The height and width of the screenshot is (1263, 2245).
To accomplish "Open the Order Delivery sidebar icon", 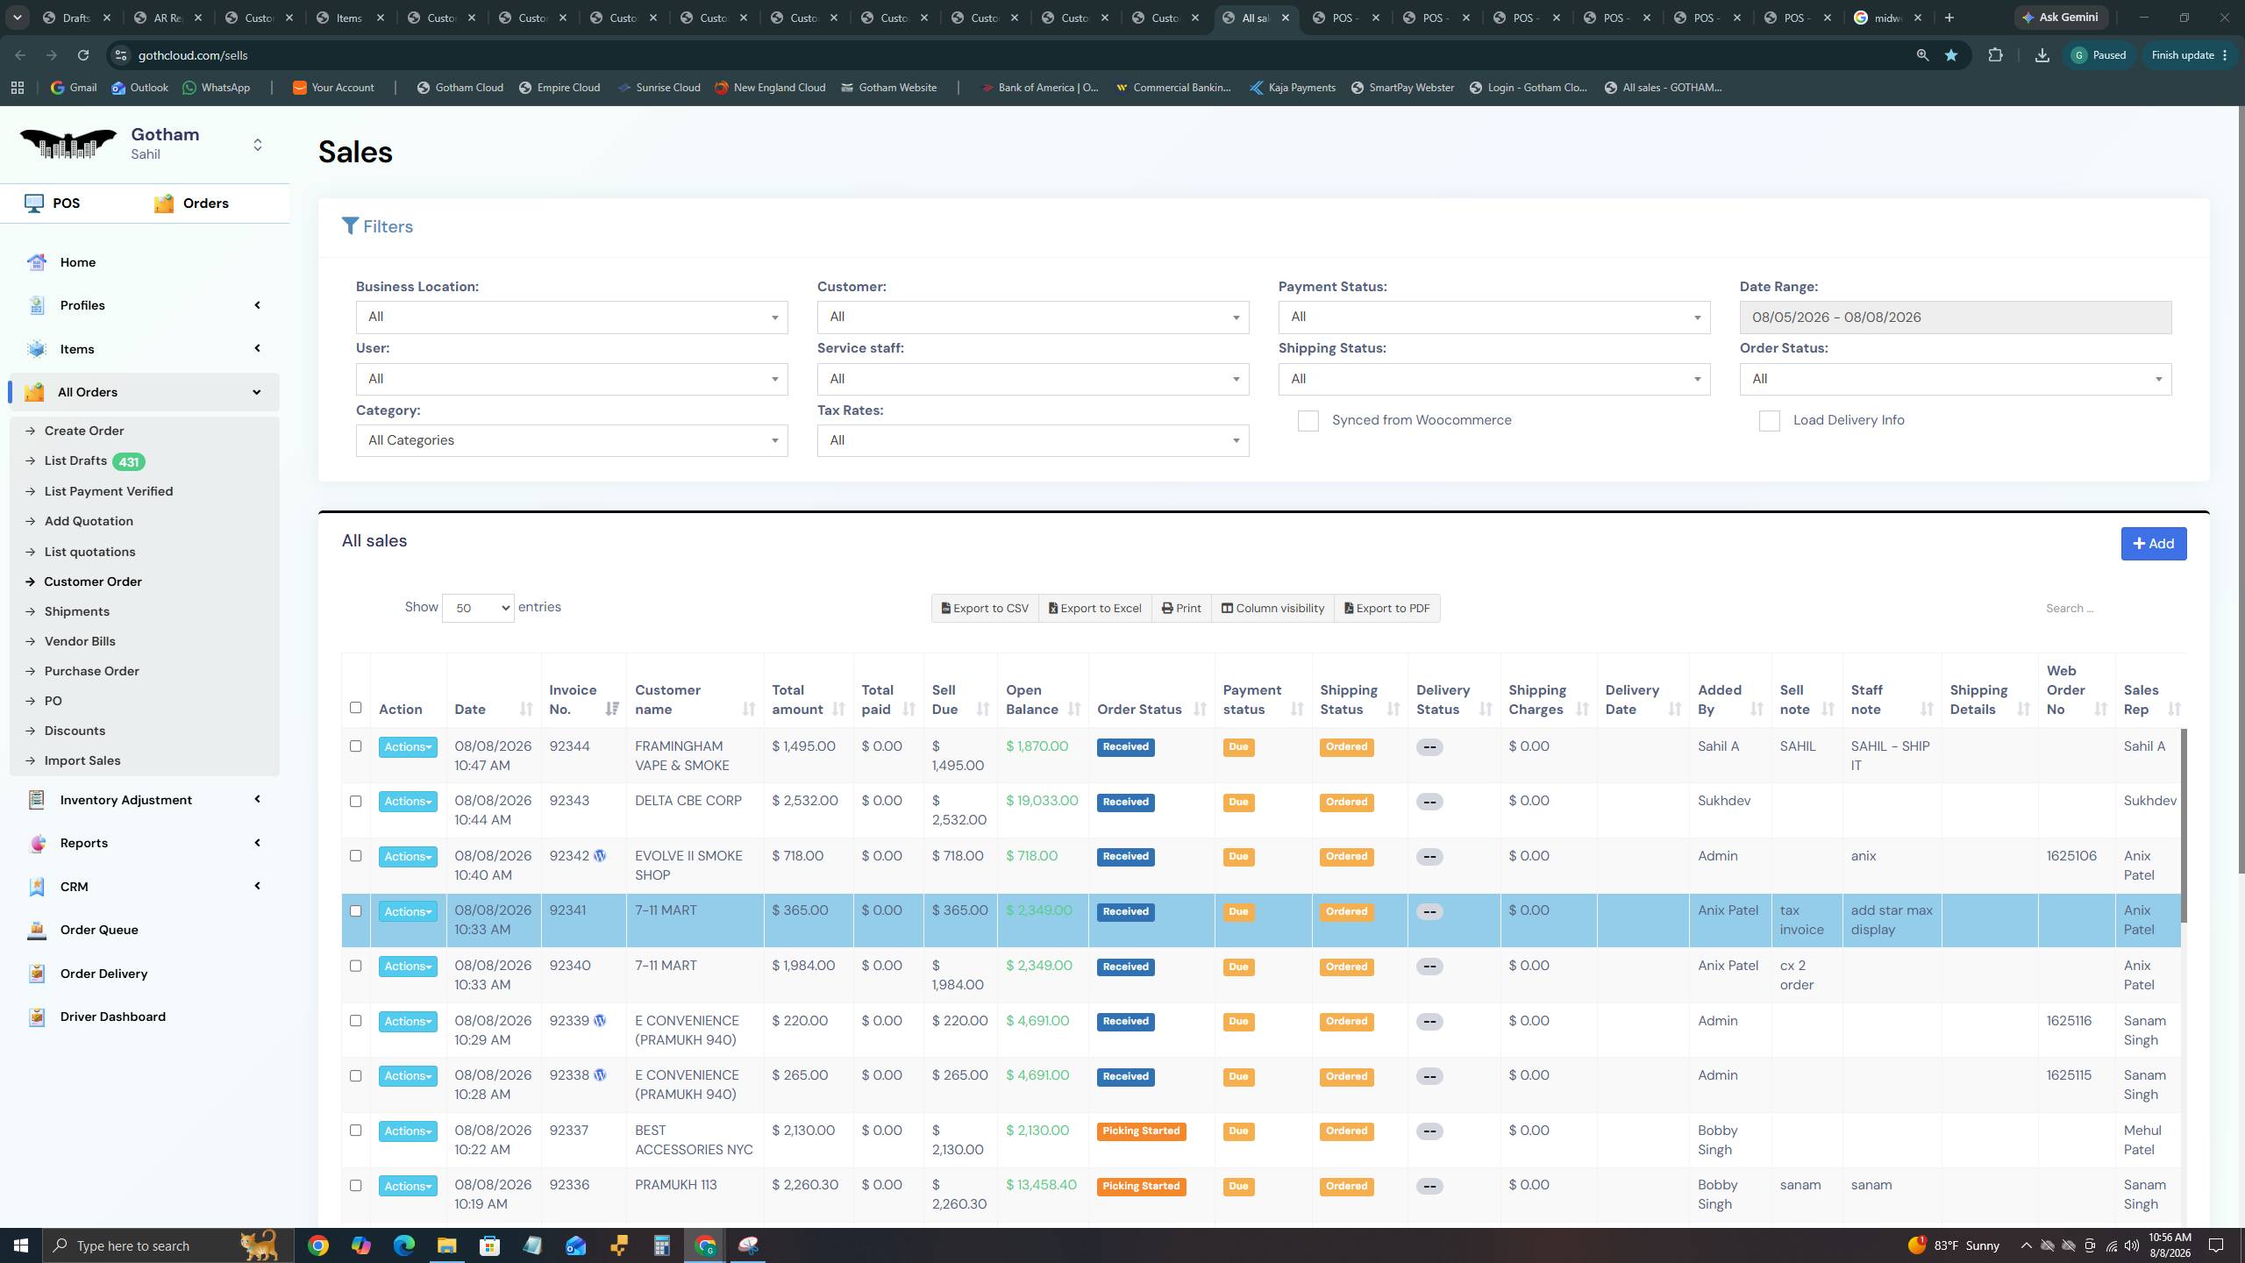I will click(x=37, y=974).
